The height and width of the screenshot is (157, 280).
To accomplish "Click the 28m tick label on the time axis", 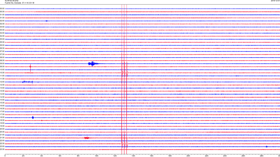I will pos(262,156).
